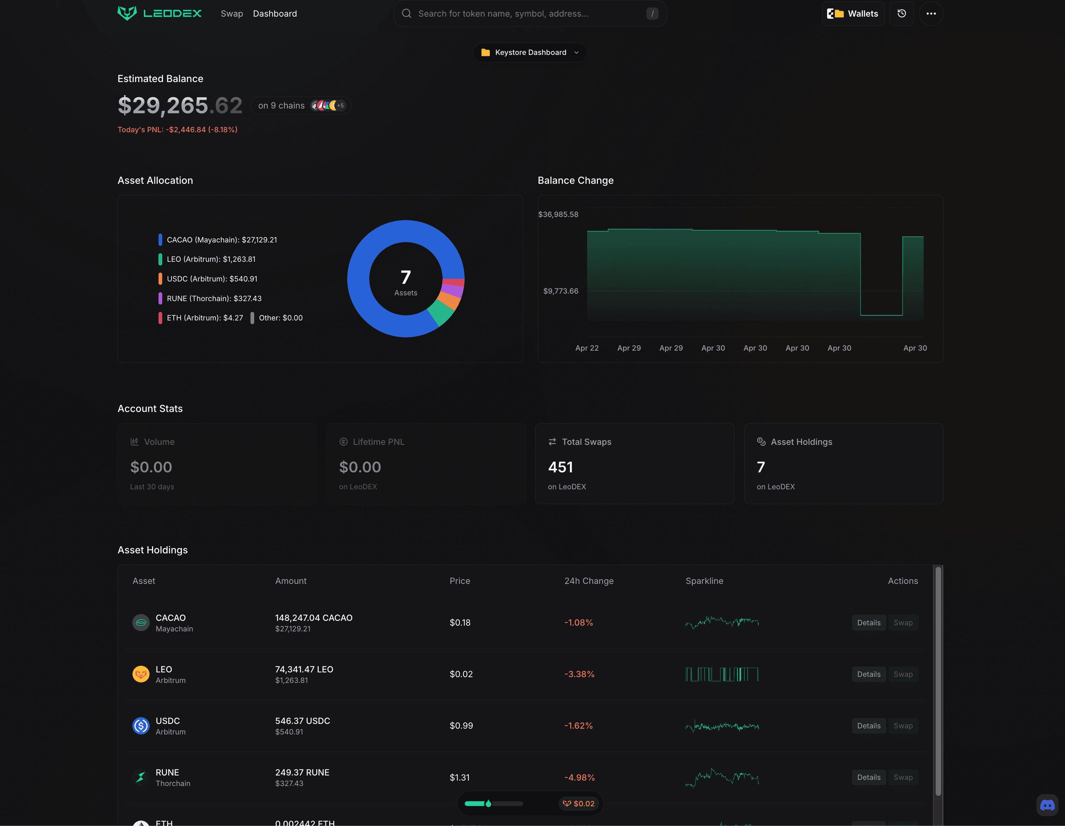Click the 24h Change column header
1065x826 pixels.
point(589,581)
